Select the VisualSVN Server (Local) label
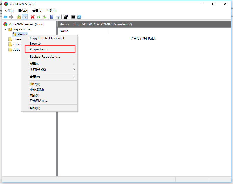The width and height of the screenshot is (233, 184). (x=26, y=24)
